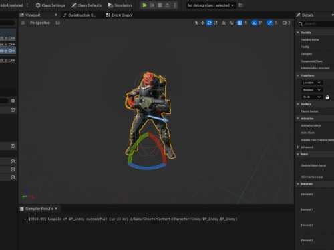Select the translate gizmo tool
Image resolution: width=334 pixels, height=250 pixels.
click(202, 23)
